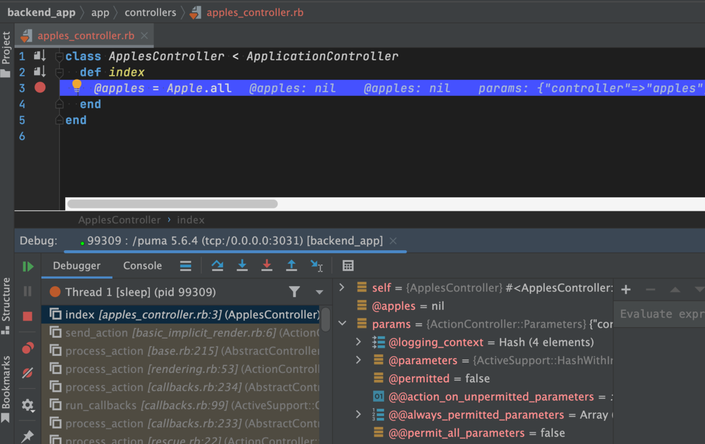Click Step Over icon in debugger toolbar

[217, 266]
